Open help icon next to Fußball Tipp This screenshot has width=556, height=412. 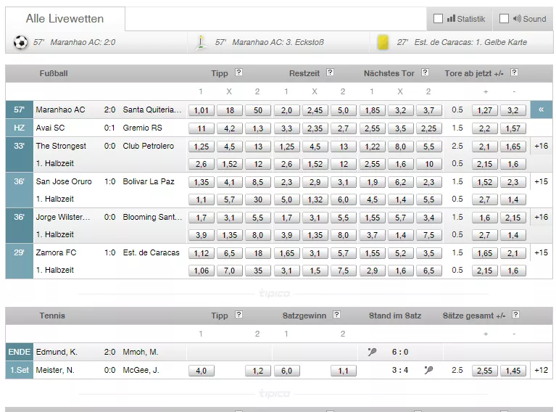point(238,73)
